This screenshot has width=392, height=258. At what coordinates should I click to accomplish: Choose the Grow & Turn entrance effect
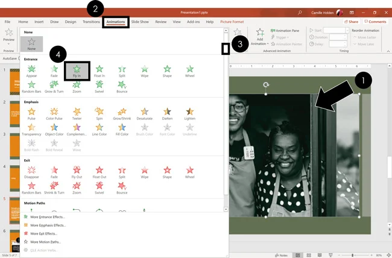click(54, 87)
